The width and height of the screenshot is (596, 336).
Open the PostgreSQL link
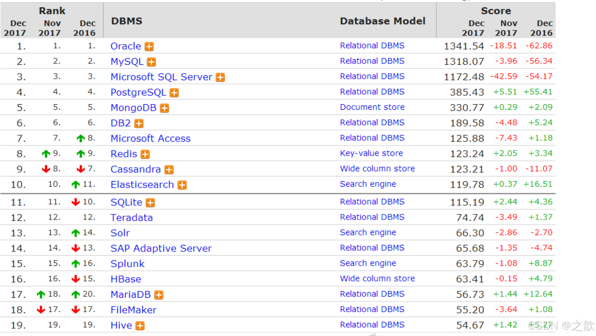(138, 92)
